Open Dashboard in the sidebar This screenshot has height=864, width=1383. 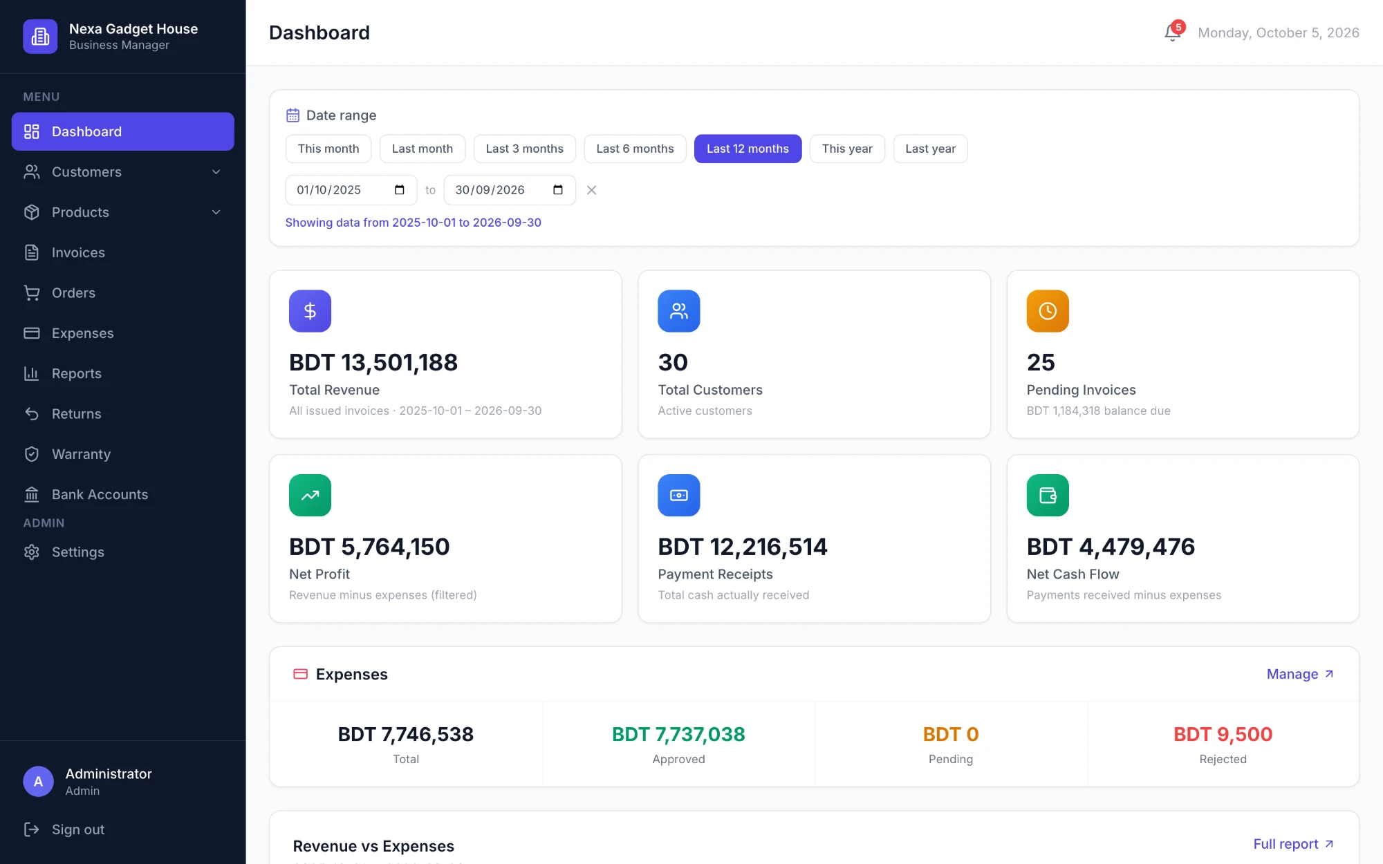click(123, 131)
